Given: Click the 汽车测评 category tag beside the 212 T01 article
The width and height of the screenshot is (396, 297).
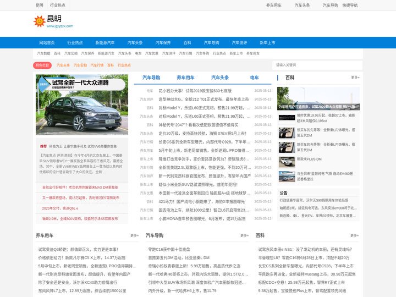Looking at the screenshot, I should click(x=146, y=99).
